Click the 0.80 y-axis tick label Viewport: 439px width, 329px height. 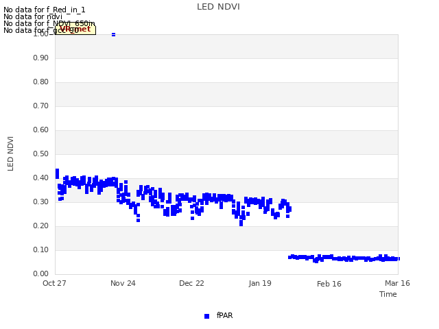(41, 82)
